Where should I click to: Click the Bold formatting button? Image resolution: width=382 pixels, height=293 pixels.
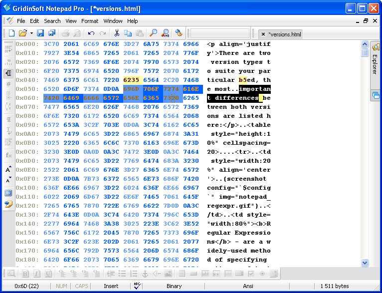pos(25,274)
